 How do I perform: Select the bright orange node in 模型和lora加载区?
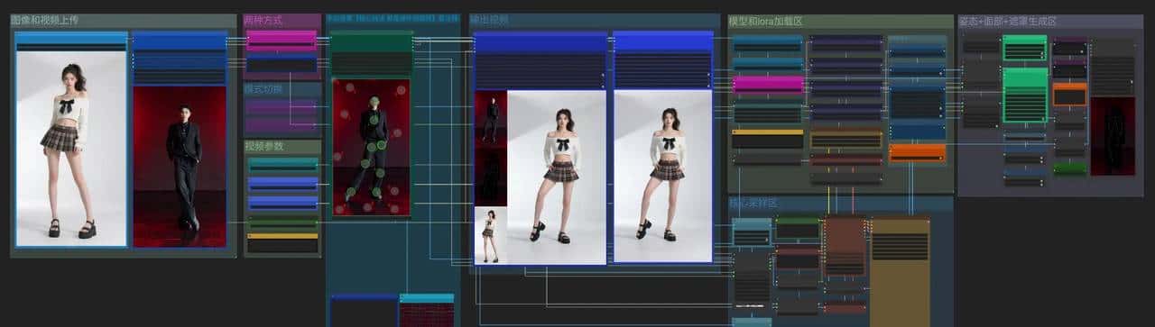click(917, 153)
